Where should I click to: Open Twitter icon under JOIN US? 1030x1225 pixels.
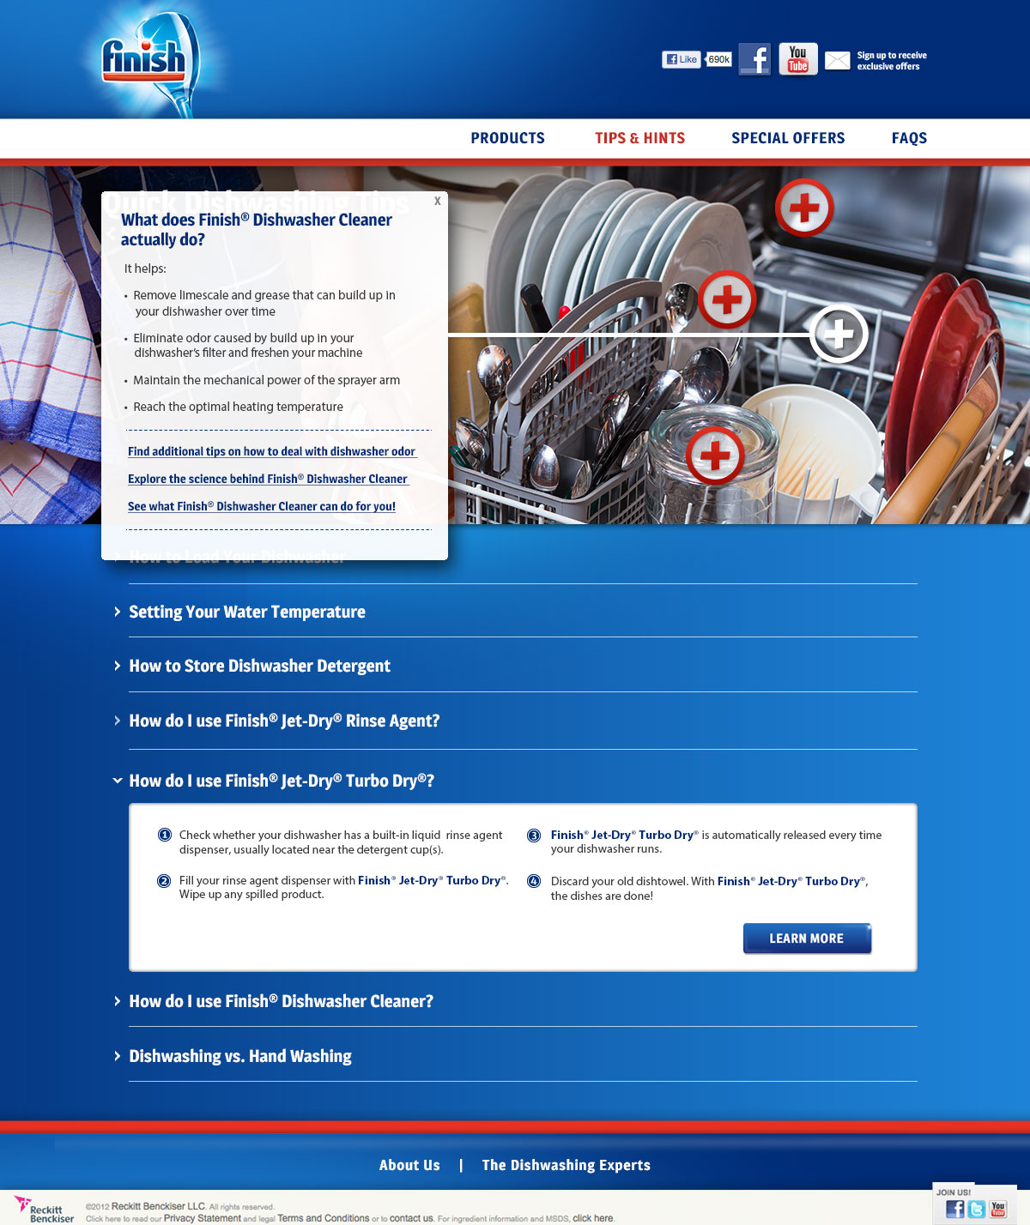tap(977, 1209)
